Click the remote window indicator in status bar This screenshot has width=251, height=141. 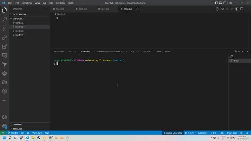tap(3, 133)
